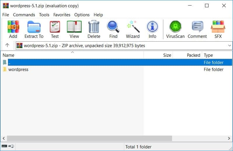Close the WinRAR window
The width and height of the screenshot is (233, 151).
click(x=224, y=6)
